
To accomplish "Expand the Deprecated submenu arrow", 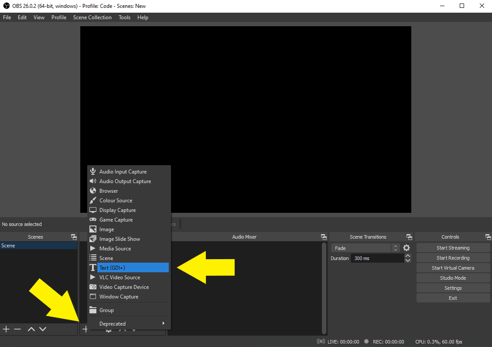I will (164, 323).
